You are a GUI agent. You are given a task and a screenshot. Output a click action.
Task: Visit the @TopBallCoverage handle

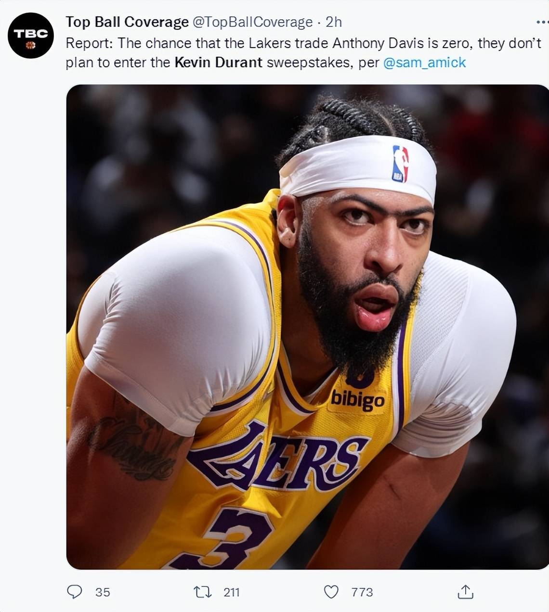pos(253,22)
